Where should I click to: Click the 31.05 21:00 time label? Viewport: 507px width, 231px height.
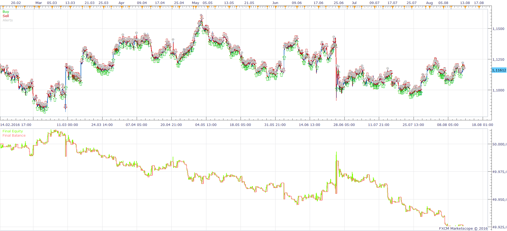275,125
